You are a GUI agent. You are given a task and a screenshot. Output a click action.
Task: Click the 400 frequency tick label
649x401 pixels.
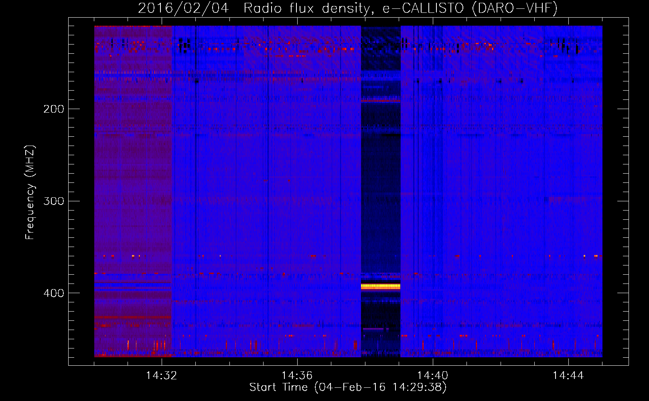(x=54, y=293)
